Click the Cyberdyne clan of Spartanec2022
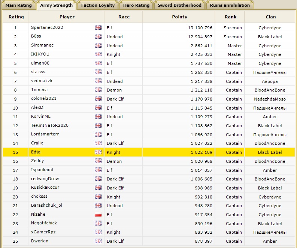Screen dimensions: 297x248 click(270, 28)
